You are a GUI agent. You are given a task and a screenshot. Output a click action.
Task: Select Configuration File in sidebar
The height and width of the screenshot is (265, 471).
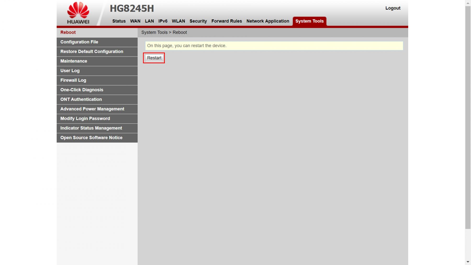79,42
